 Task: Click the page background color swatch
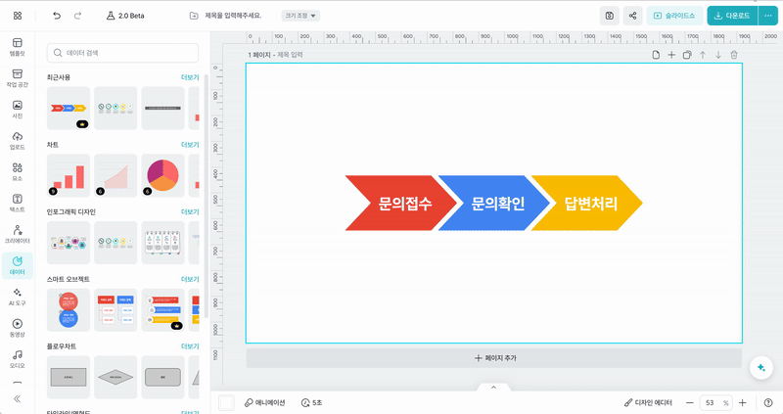(x=226, y=402)
